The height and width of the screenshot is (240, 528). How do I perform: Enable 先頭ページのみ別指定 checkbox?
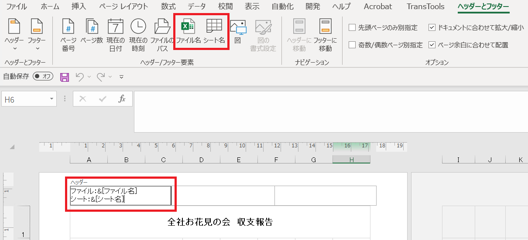pos(352,28)
